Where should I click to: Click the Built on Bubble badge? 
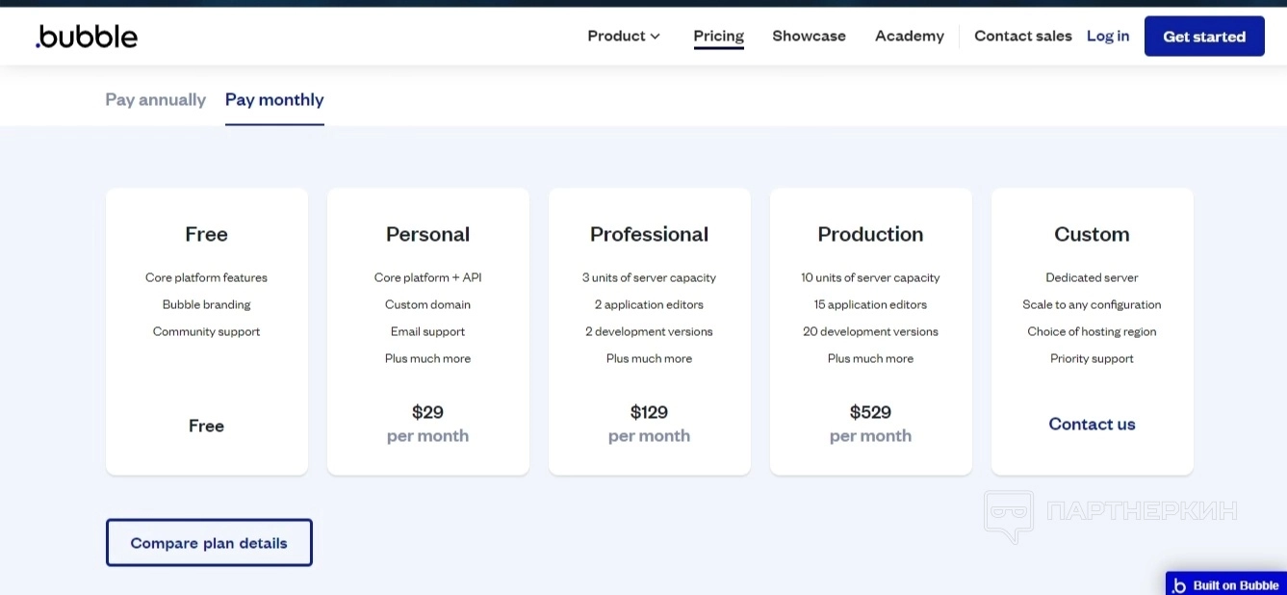point(1225,584)
